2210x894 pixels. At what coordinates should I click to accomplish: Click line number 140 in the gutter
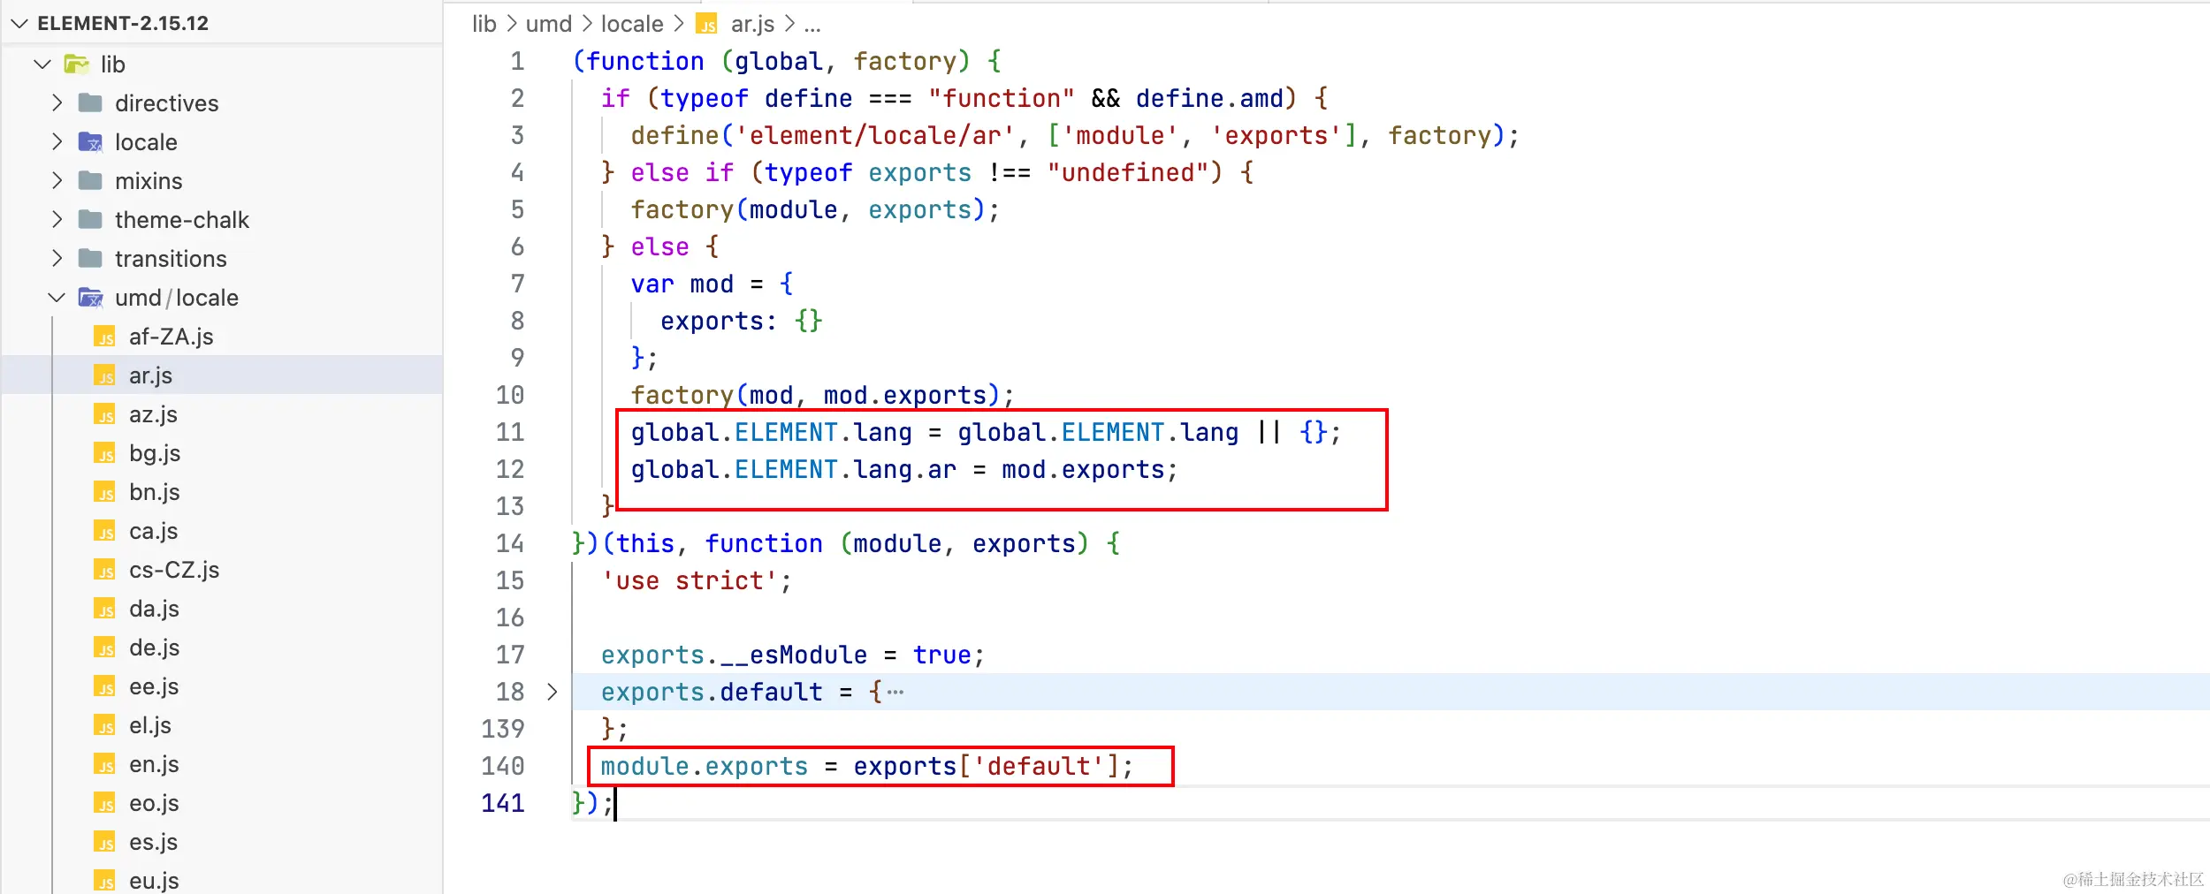(503, 766)
